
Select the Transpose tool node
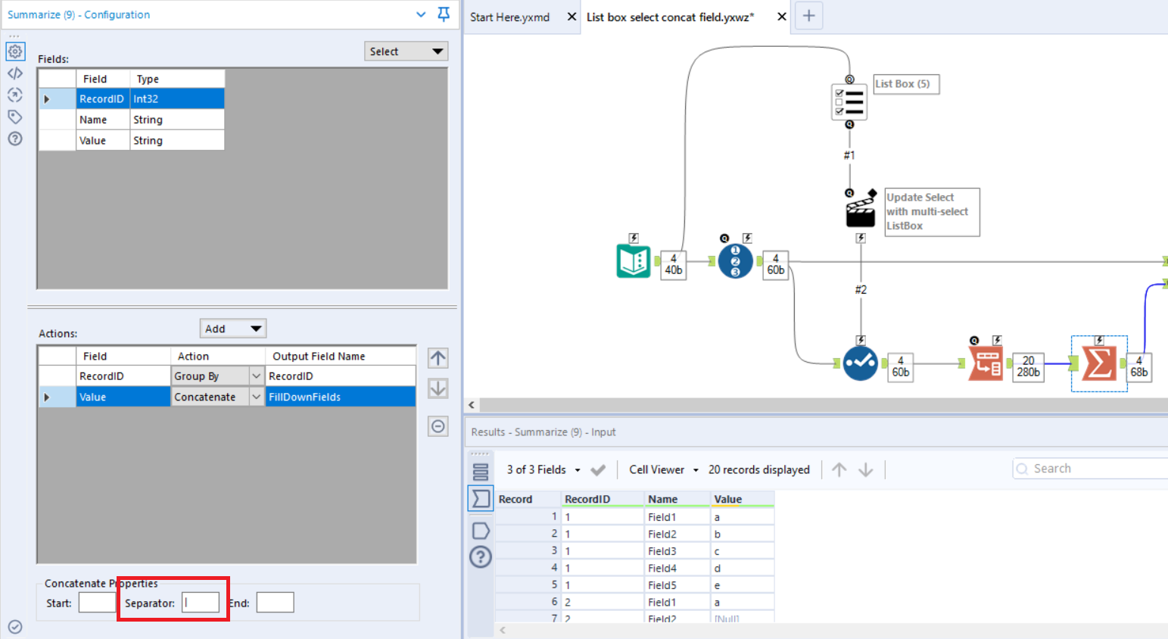click(985, 364)
